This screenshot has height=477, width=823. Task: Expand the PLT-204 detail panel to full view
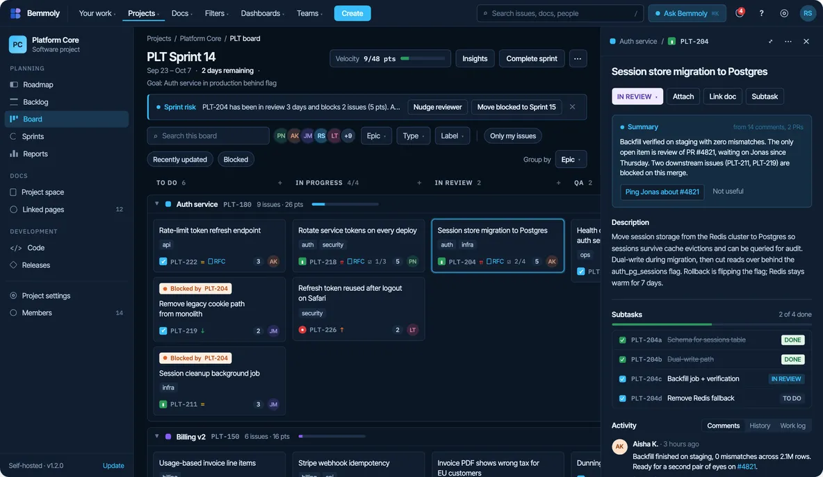coord(770,42)
